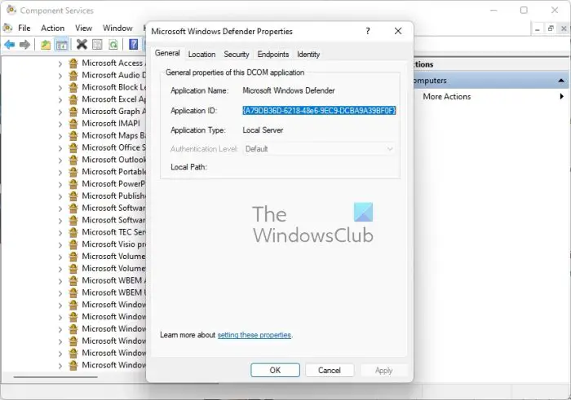Click the Microsoft Excel package icon
The image size is (571, 400).
pyautogui.click(x=73, y=99)
